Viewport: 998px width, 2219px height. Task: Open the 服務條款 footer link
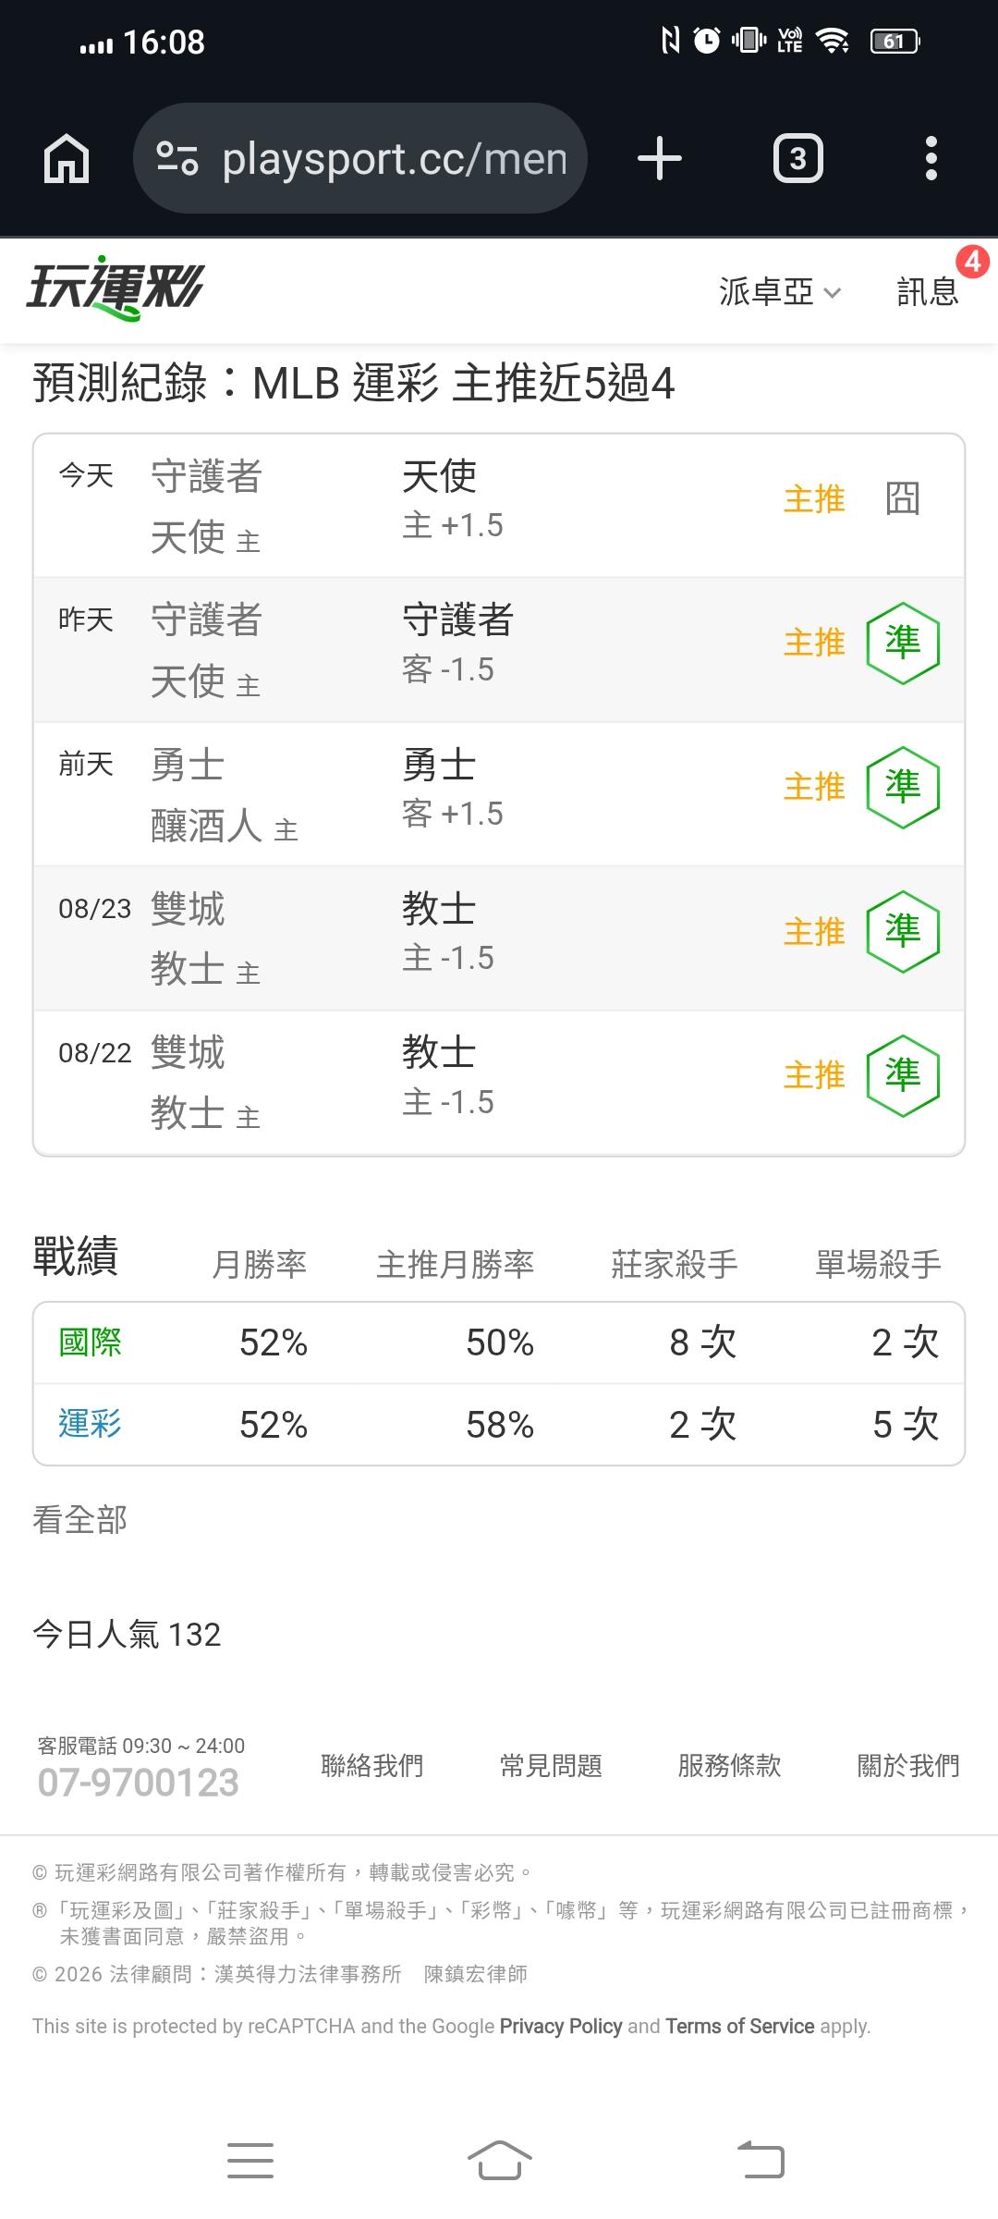(729, 1766)
